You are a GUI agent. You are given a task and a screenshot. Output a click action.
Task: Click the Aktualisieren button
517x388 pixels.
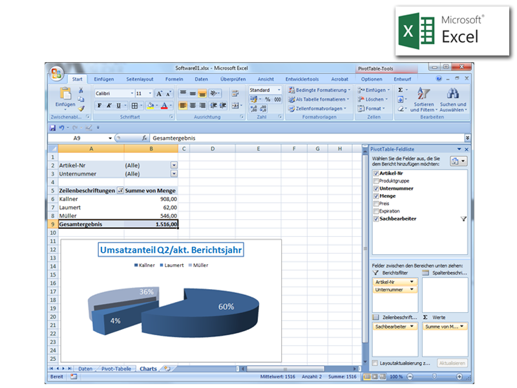454,363
